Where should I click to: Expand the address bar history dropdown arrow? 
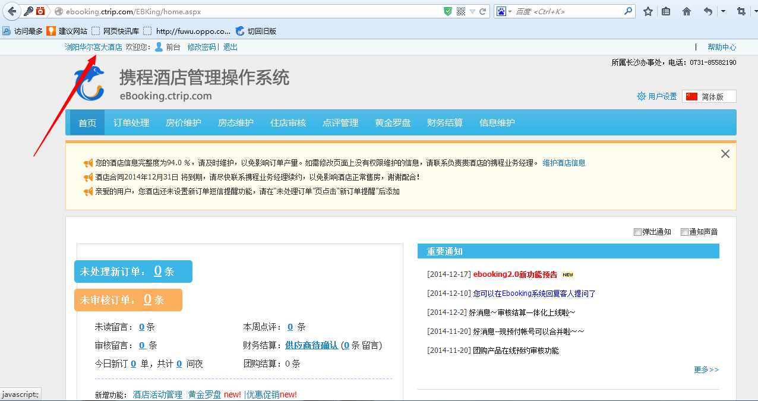tap(472, 11)
